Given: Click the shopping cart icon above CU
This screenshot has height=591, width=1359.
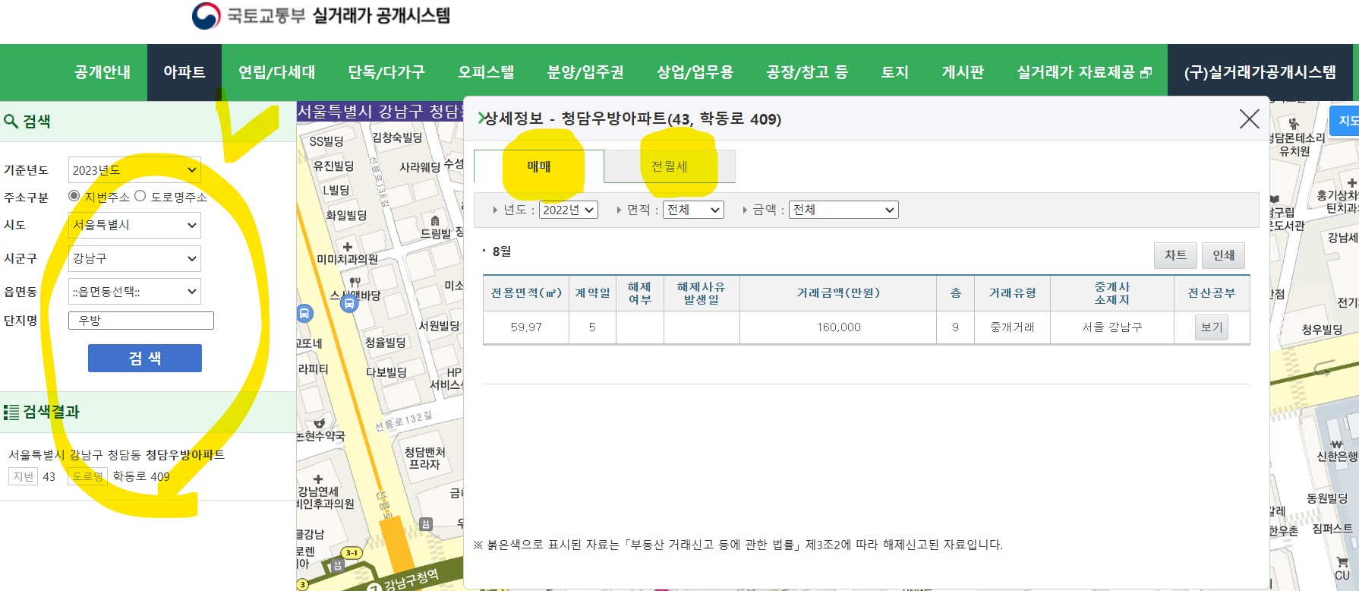Looking at the screenshot, I should [1342, 562].
